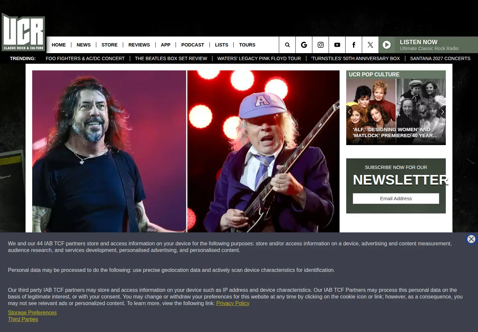Show previous UCR Pop Culture slide
This screenshot has height=332, width=478.
(350, 112)
